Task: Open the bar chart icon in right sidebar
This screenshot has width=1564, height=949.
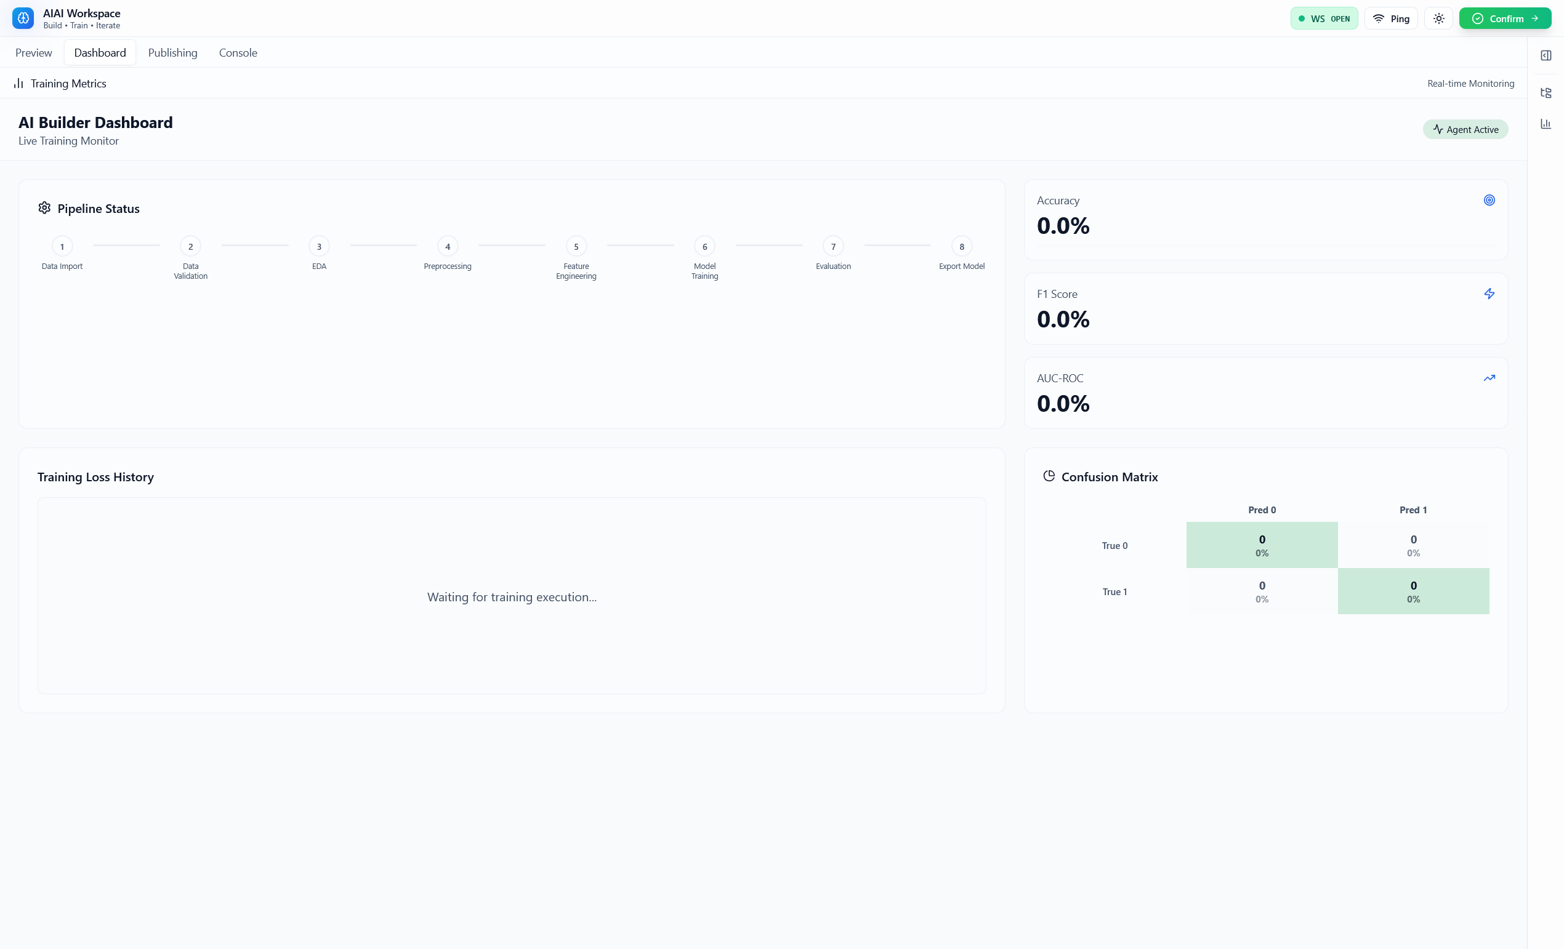Action: pos(1546,124)
